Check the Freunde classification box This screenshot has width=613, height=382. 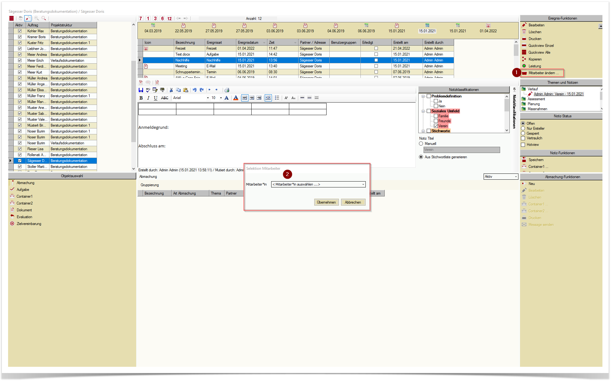tap(436, 121)
